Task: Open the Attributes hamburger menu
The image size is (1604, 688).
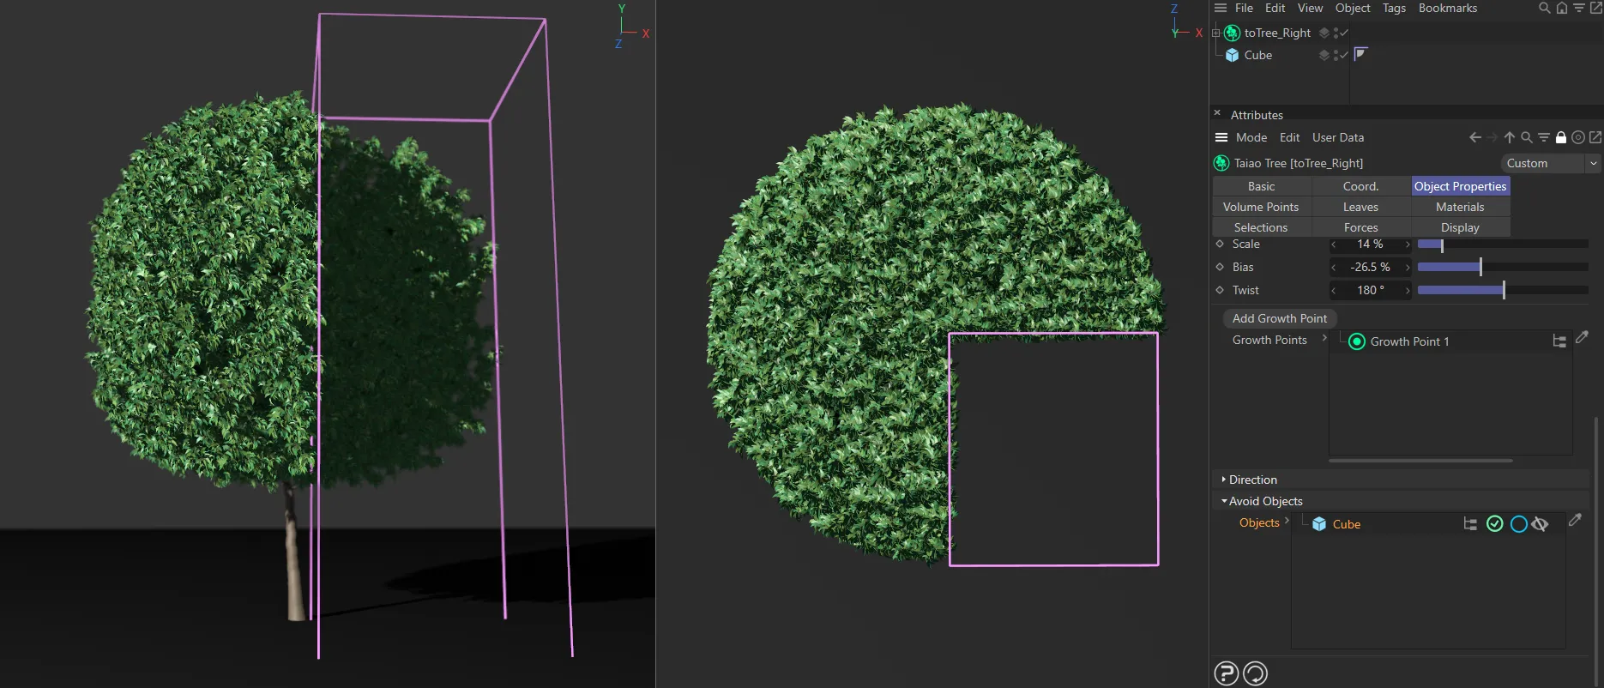Action: pyautogui.click(x=1221, y=137)
